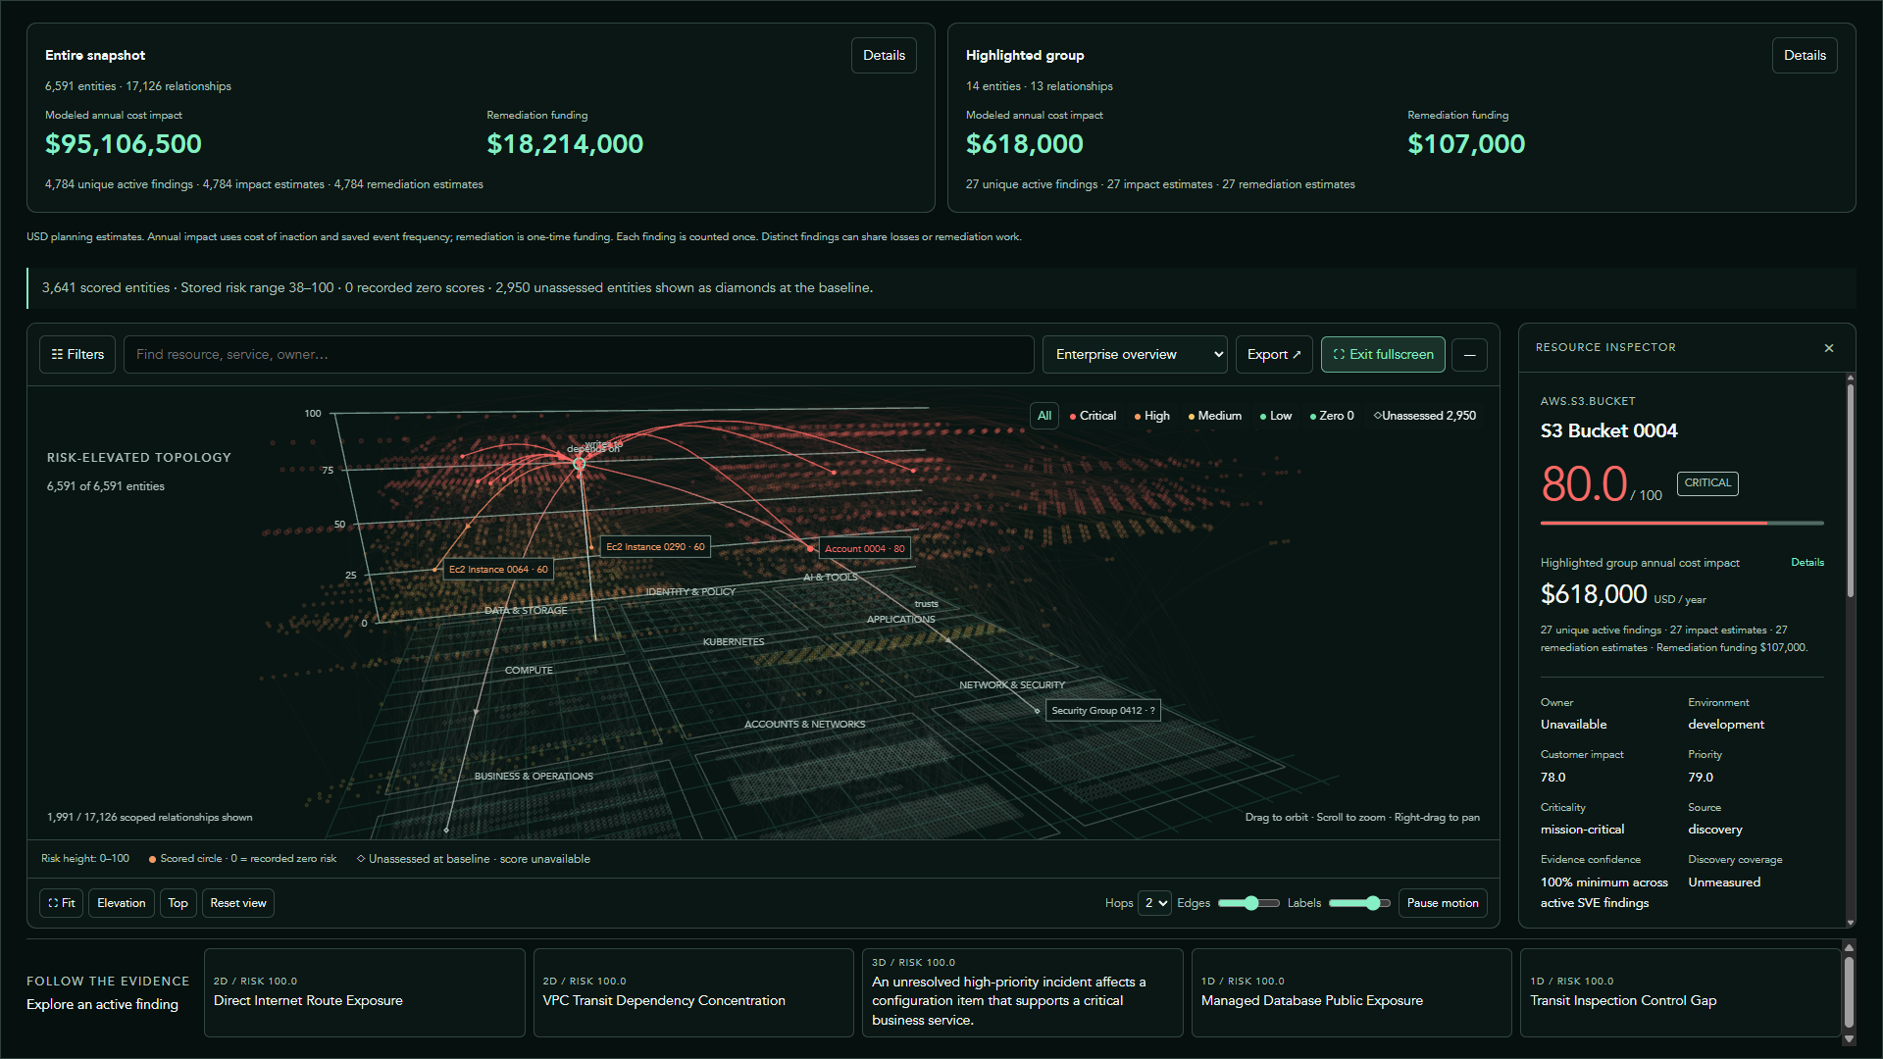Switch to Top view

pyautogui.click(x=178, y=903)
